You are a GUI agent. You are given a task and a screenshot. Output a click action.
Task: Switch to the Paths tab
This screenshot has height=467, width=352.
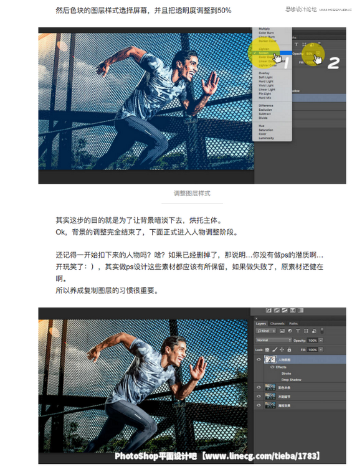[x=293, y=323]
